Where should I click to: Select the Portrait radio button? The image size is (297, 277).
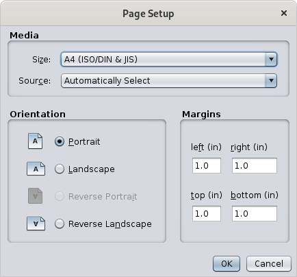60,141
